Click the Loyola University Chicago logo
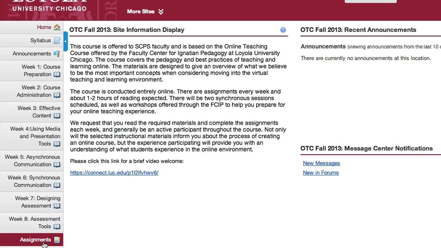Viewport: 441px width, 248px height. (50, 5)
